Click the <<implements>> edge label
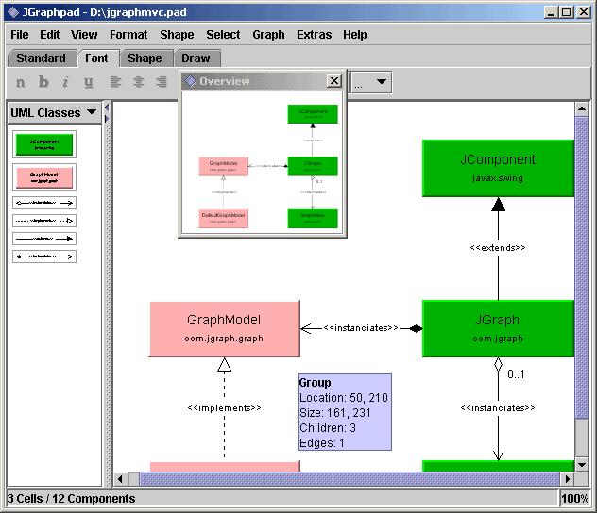Image resolution: width=597 pixels, height=513 pixels. click(x=224, y=408)
